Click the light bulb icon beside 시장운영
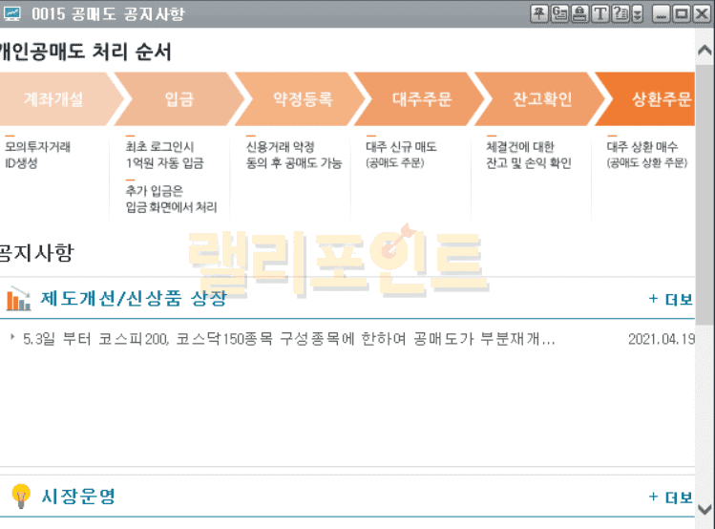This screenshot has height=529, width=715. pos(20,496)
